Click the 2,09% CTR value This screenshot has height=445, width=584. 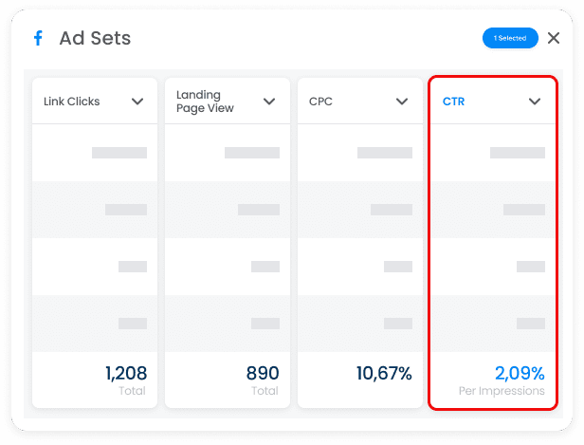click(x=520, y=373)
